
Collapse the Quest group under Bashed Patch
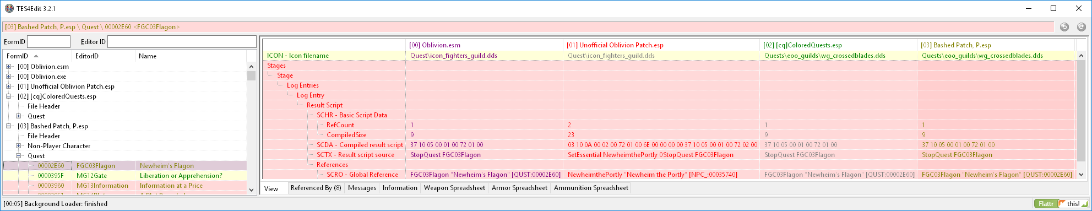point(19,156)
